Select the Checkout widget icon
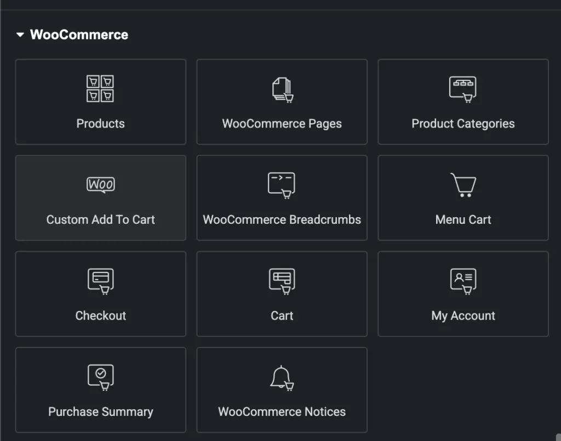 [100, 281]
